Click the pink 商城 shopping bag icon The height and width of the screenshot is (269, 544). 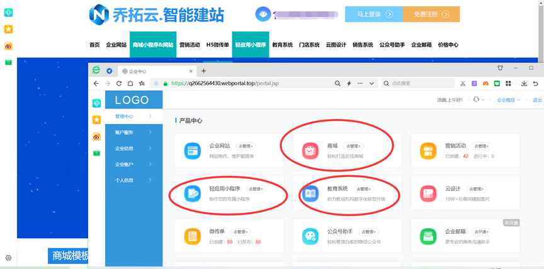pos(310,151)
